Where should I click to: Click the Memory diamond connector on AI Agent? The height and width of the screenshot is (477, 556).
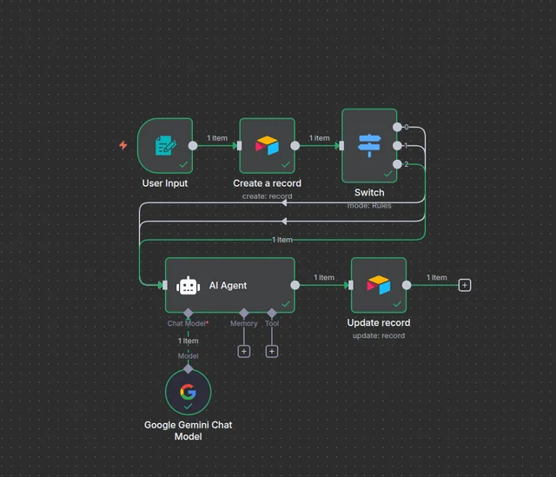244,313
